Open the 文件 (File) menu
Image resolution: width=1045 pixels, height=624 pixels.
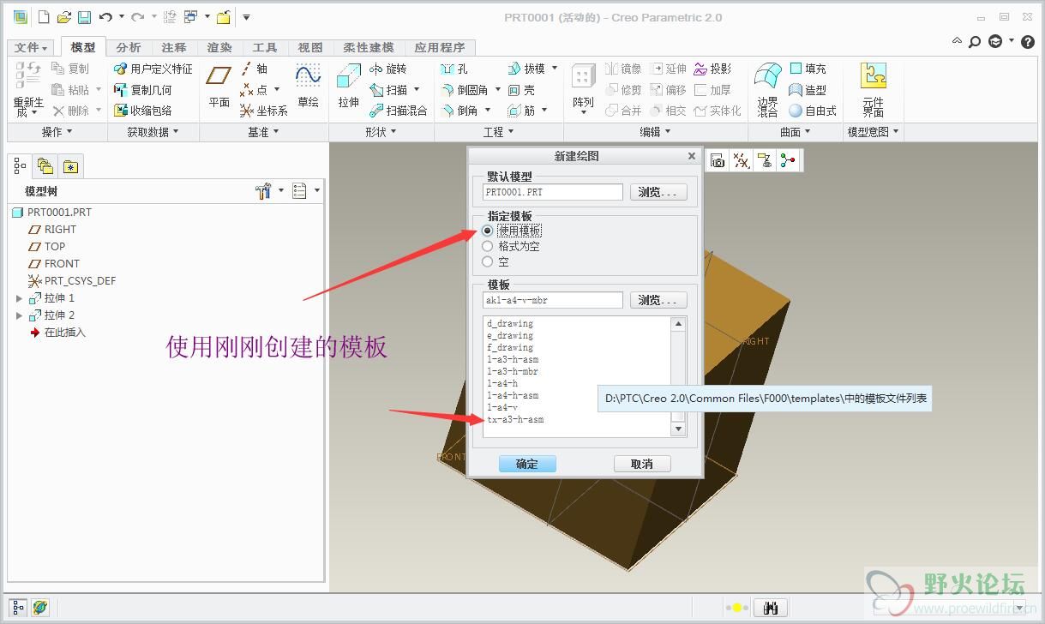click(x=33, y=48)
